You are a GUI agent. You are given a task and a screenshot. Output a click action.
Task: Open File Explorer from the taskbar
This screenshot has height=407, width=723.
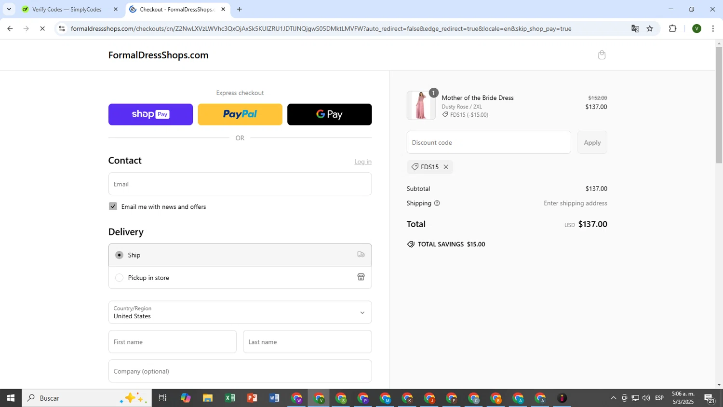(208, 398)
